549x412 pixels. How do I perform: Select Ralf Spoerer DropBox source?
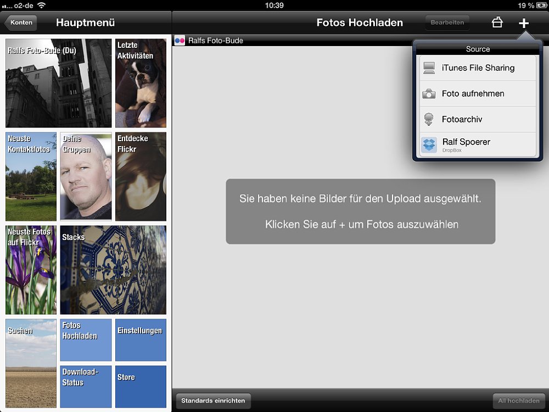[466, 144]
